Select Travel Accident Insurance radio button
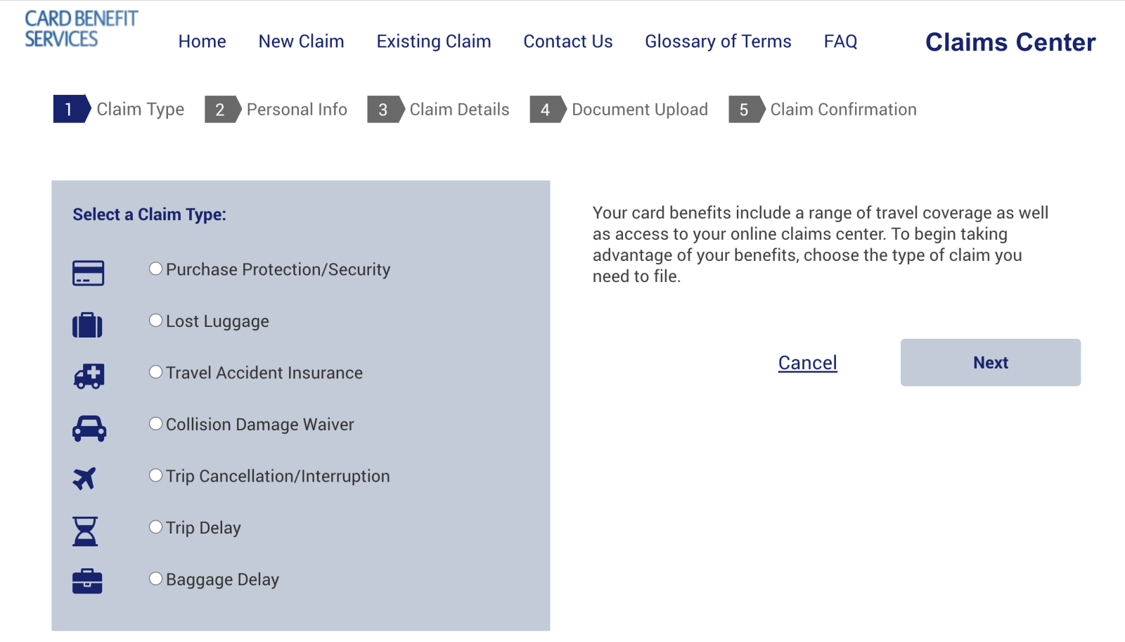Screen dimensions: 1125x642 tap(156, 372)
